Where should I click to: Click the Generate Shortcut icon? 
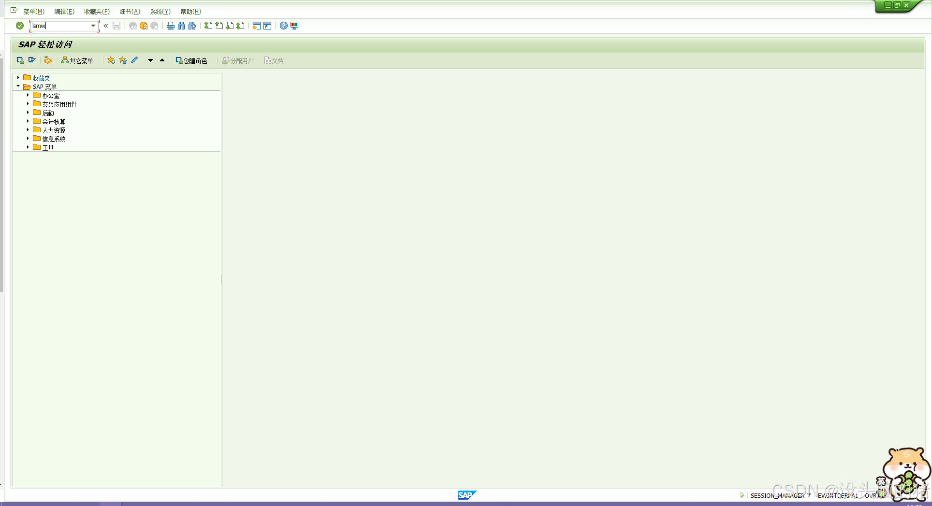pyautogui.click(x=267, y=26)
